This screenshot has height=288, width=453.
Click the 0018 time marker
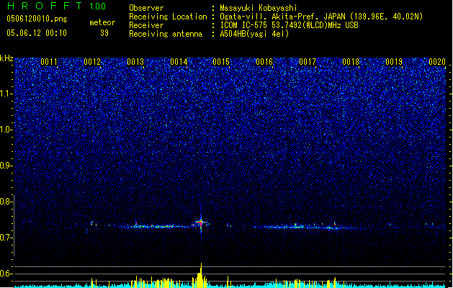pos(351,62)
